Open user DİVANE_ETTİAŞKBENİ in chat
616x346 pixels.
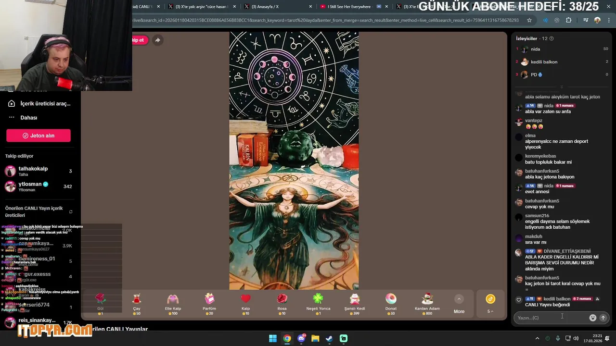coord(566,251)
